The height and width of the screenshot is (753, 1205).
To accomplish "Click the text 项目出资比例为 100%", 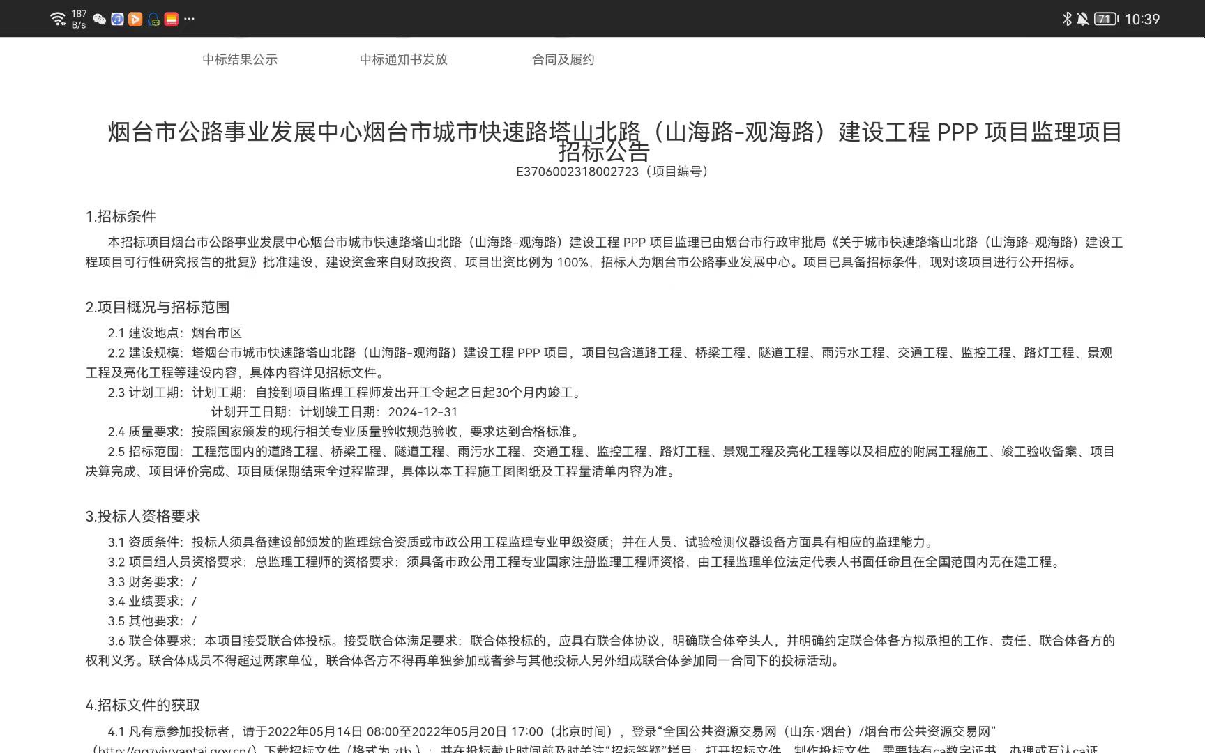I will coord(526,262).
